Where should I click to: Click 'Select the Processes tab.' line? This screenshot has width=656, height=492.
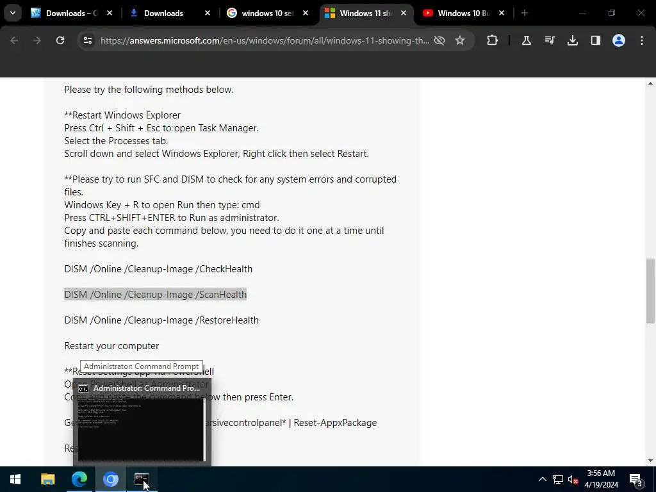pos(116,141)
